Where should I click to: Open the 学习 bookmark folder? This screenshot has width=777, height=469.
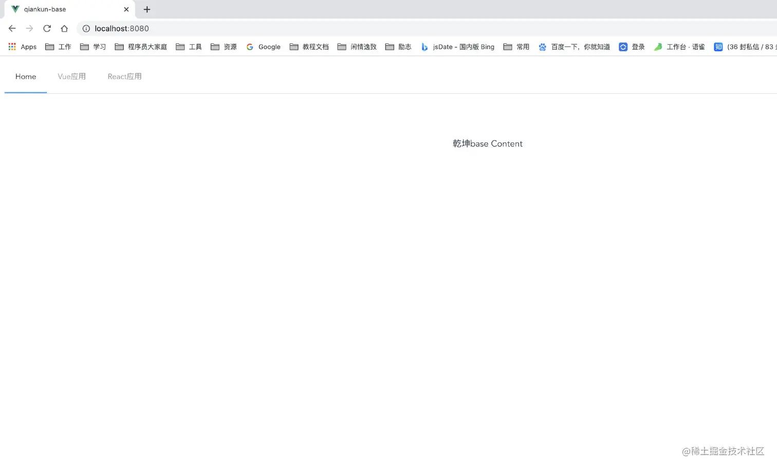point(93,47)
